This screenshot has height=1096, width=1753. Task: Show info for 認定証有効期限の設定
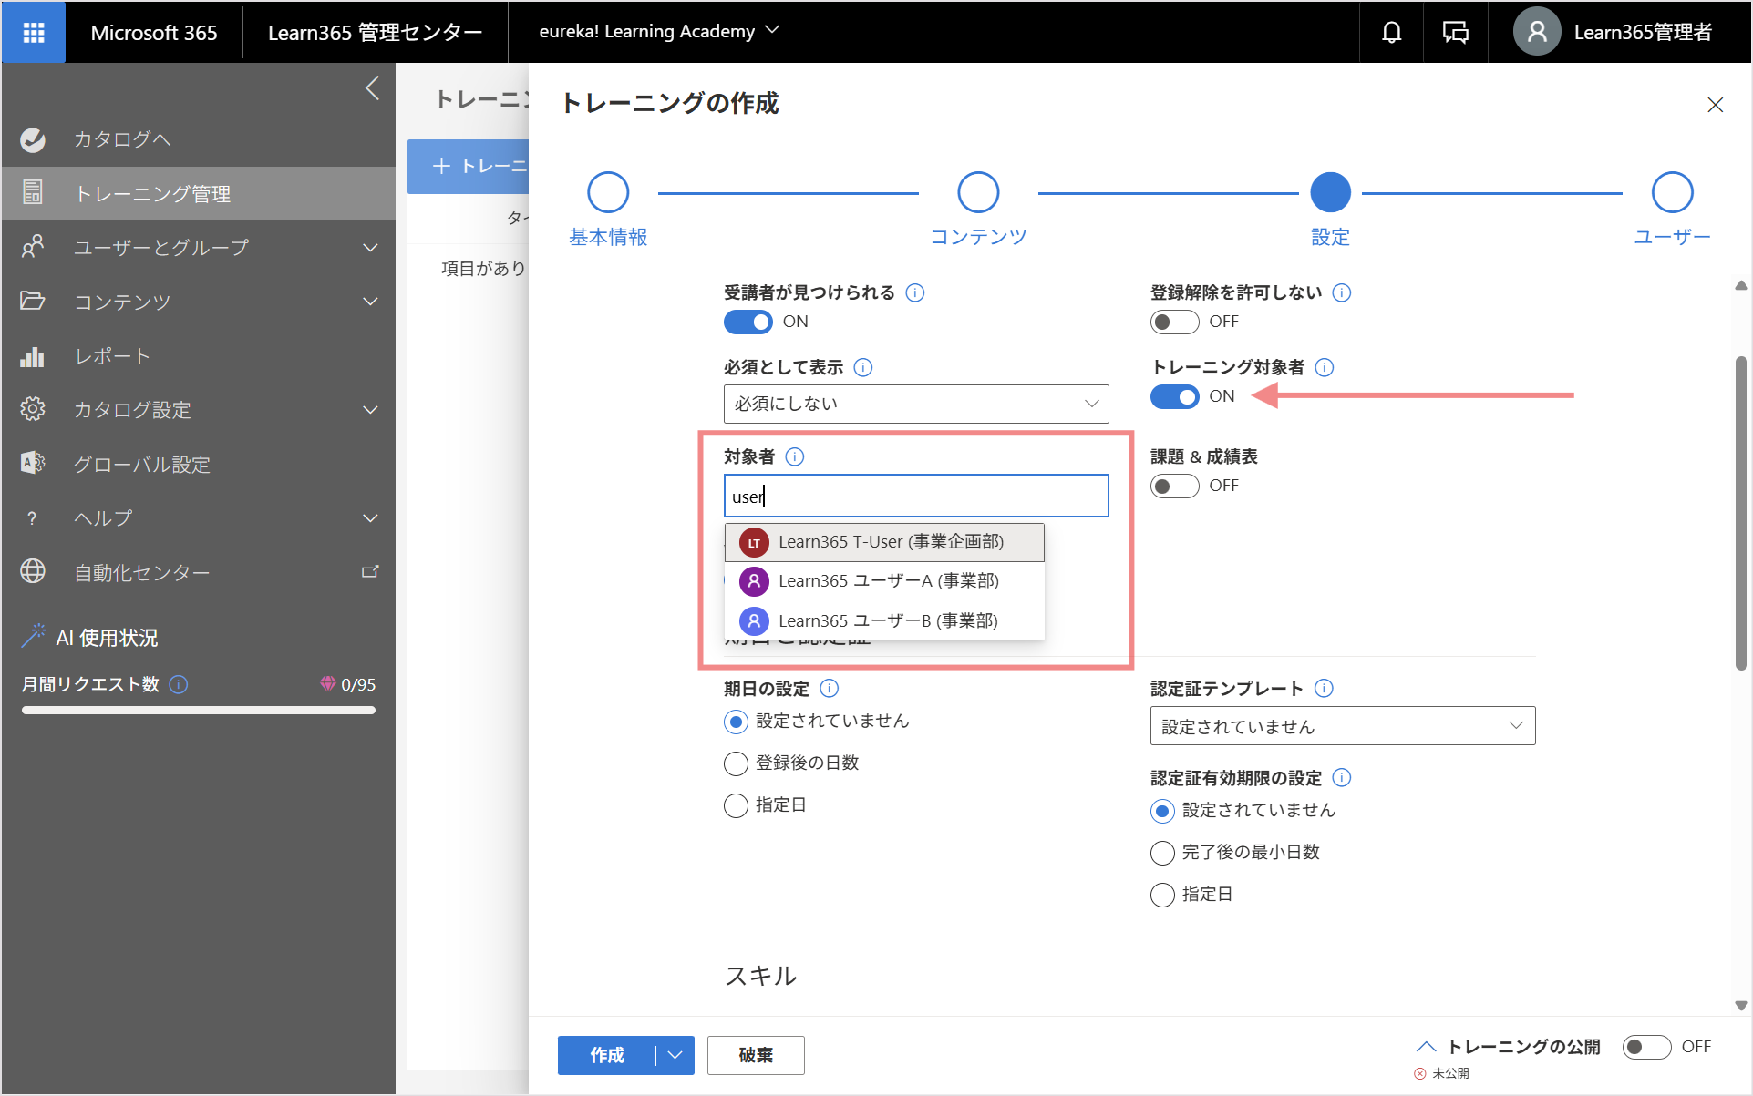(1342, 778)
